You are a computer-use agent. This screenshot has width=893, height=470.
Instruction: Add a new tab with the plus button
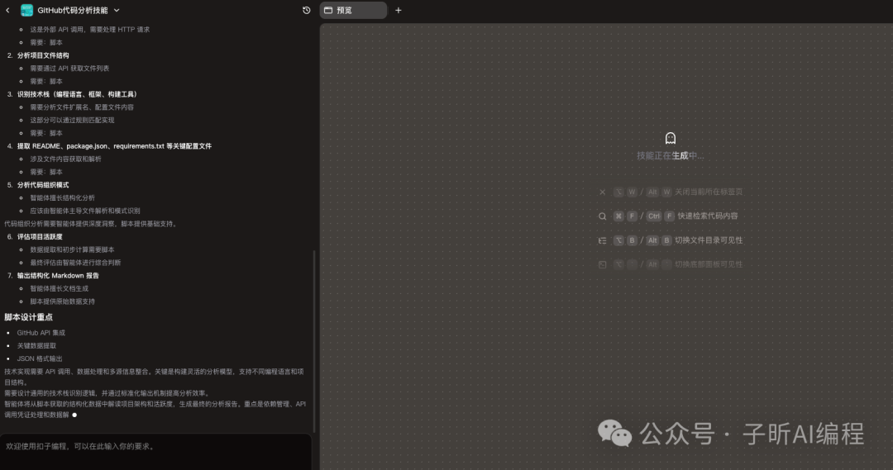click(399, 10)
